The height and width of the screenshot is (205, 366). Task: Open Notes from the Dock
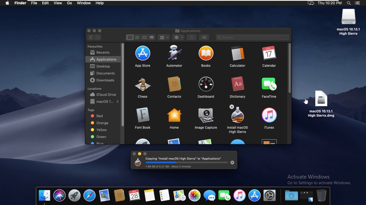[x=150, y=195]
